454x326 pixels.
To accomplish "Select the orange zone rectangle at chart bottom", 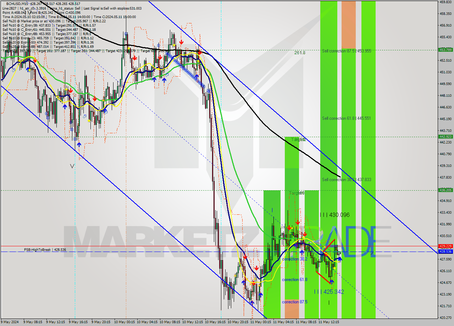I will pos(292,309).
